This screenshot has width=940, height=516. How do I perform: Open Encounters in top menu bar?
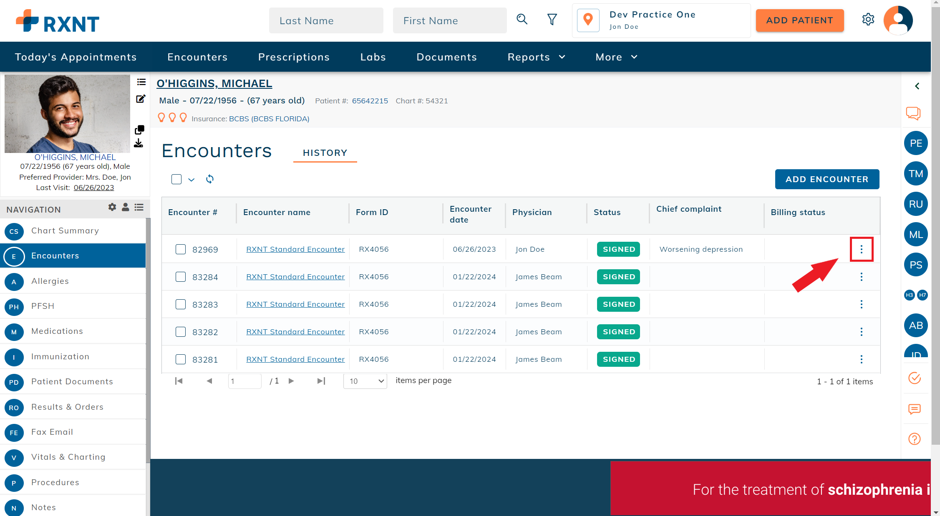[197, 57]
